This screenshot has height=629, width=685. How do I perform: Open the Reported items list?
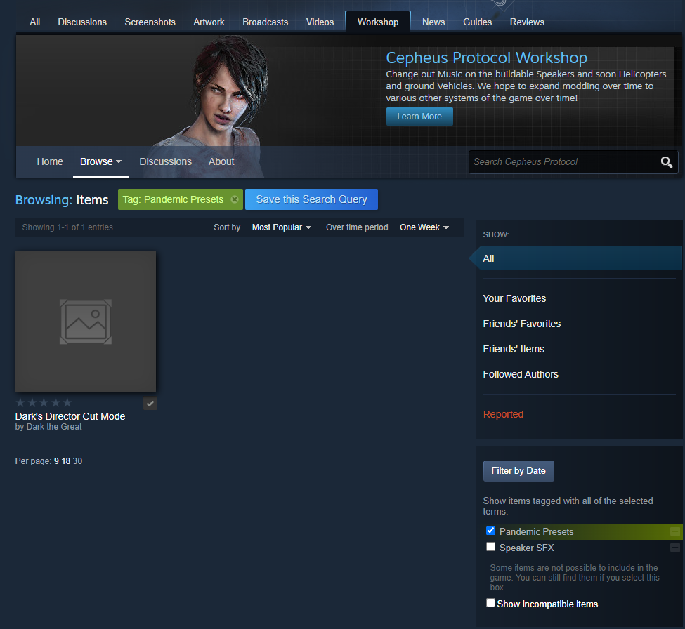tap(503, 414)
